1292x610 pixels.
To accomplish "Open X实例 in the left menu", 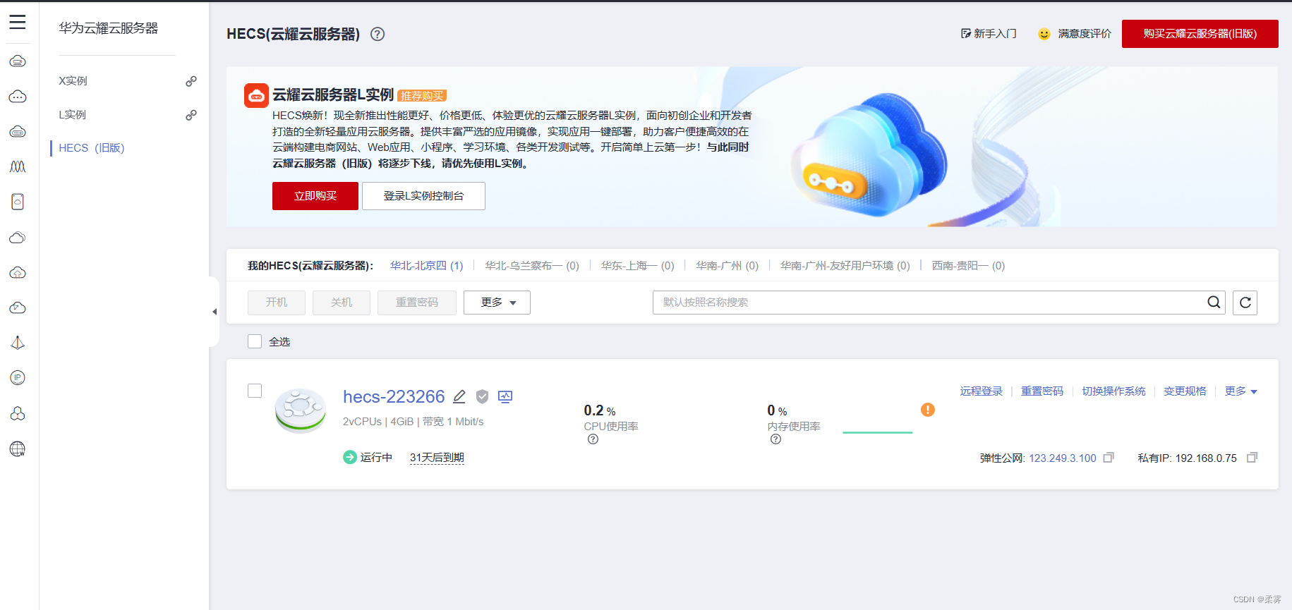I will click(73, 81).
